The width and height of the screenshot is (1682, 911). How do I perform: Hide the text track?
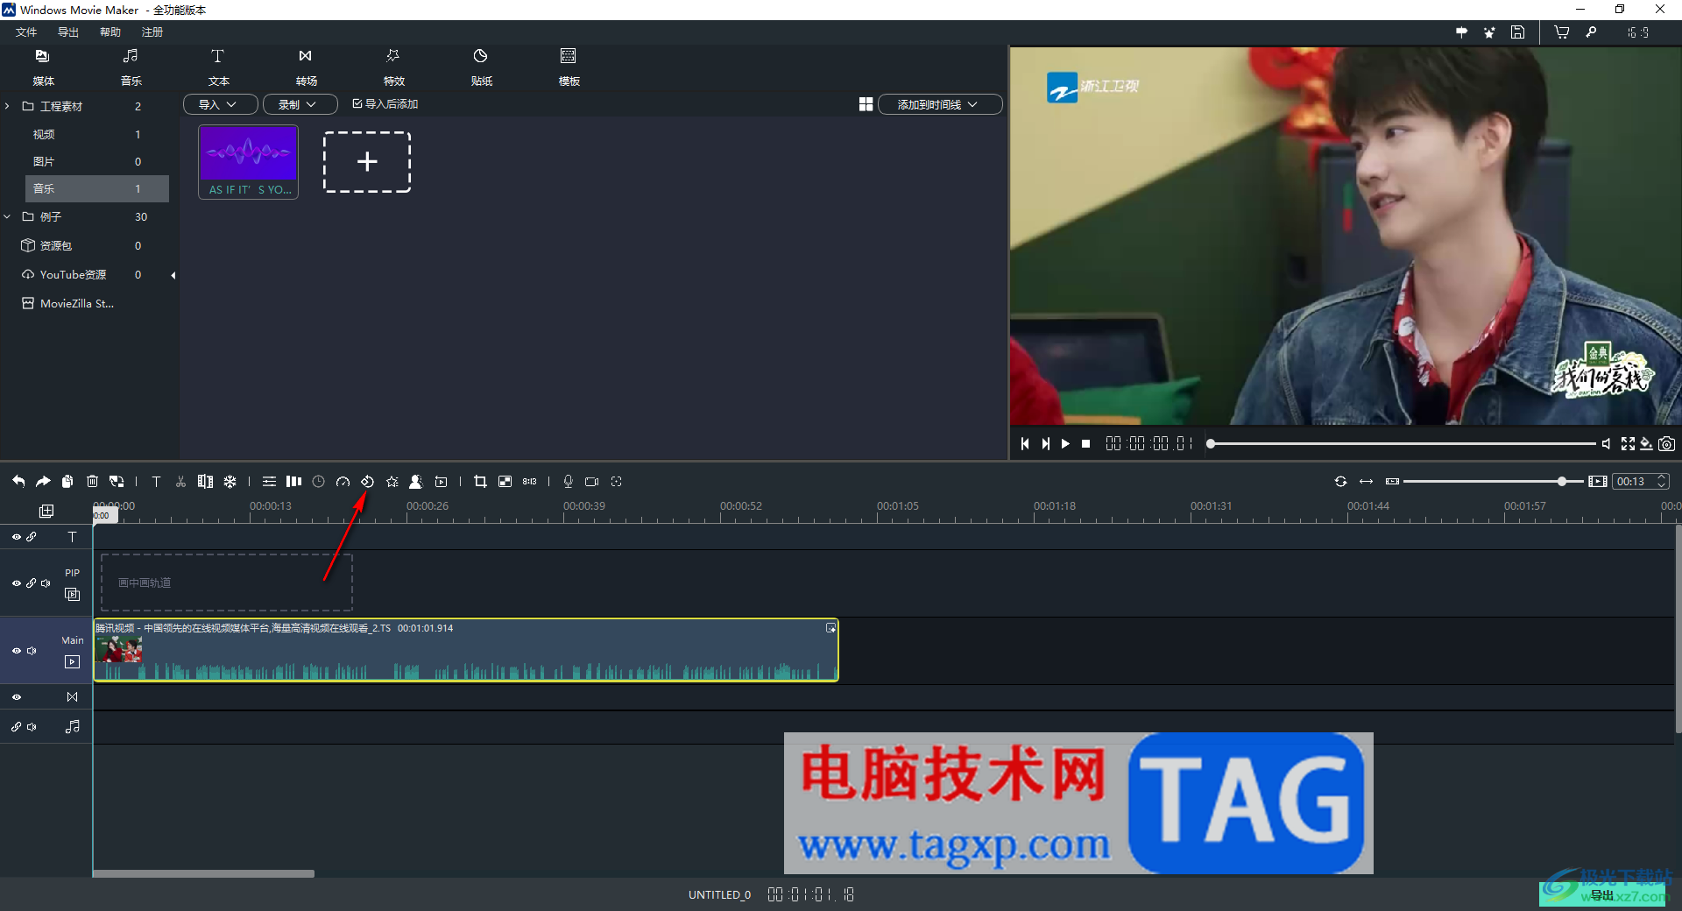point(16,537)
